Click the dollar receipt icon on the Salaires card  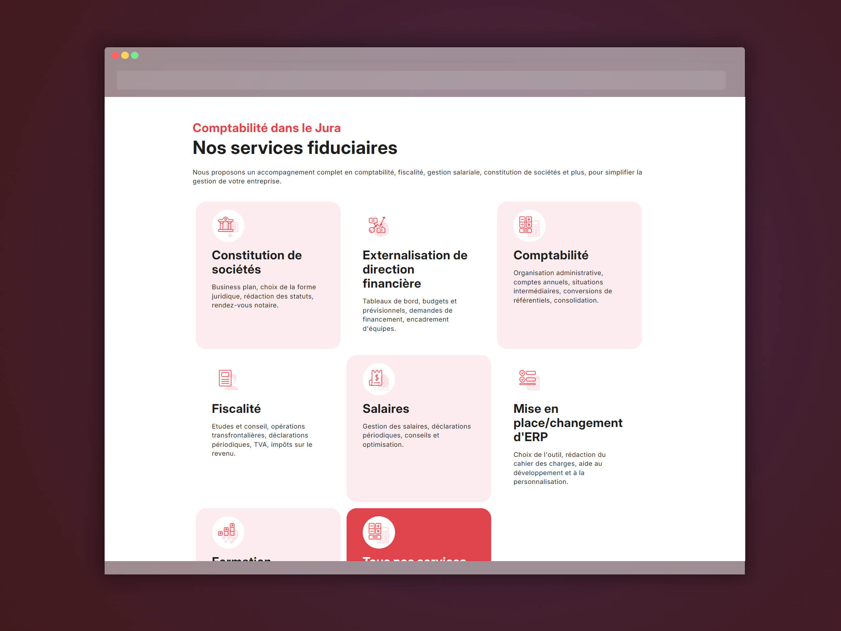click(x=378, y=379)
